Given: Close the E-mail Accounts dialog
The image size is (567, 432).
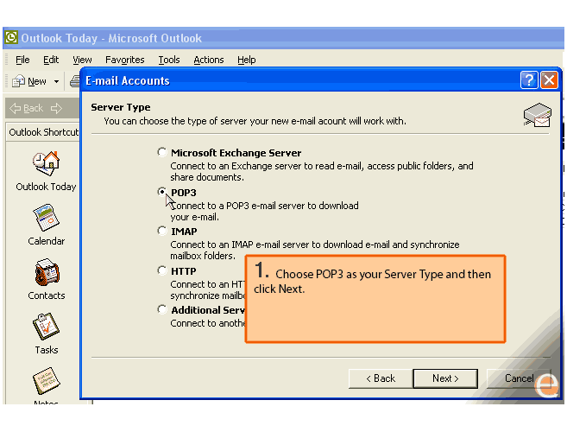Looking at the screenshot, I should point(549,80).
